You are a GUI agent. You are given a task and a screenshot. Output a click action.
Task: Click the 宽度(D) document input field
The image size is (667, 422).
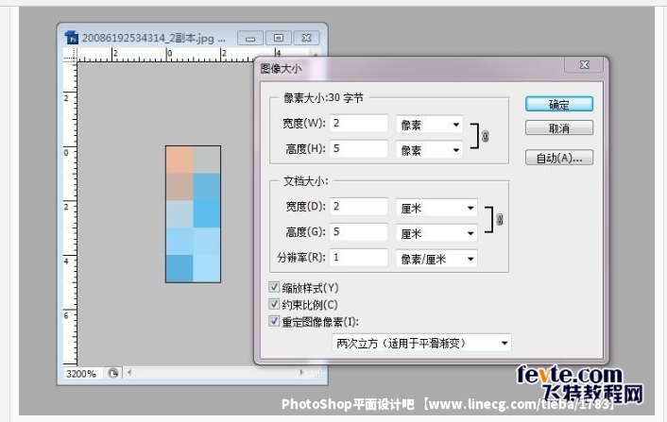[x=359, y=207]
